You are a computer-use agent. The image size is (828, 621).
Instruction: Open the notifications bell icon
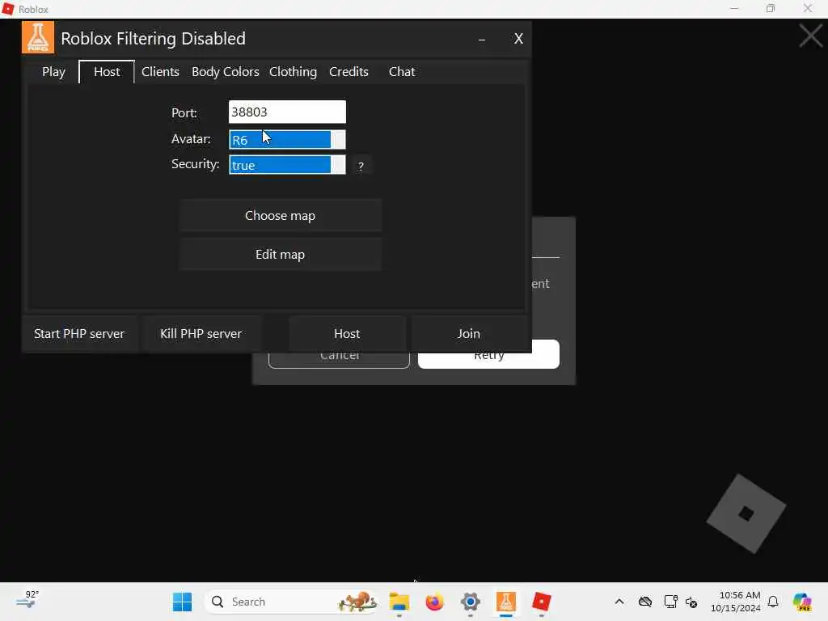(773, 602)
